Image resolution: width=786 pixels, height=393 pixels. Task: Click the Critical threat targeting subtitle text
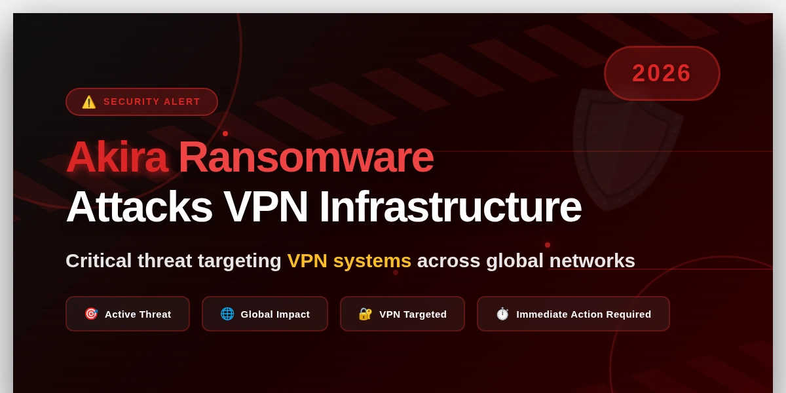[x=174, y=261]
